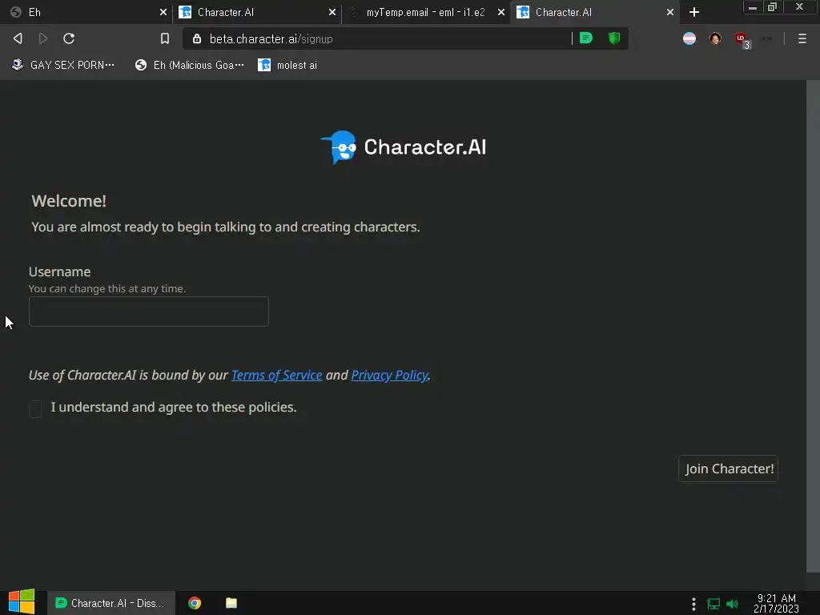
Task: Close the Eh tab
Action: (x=163, y=12)
